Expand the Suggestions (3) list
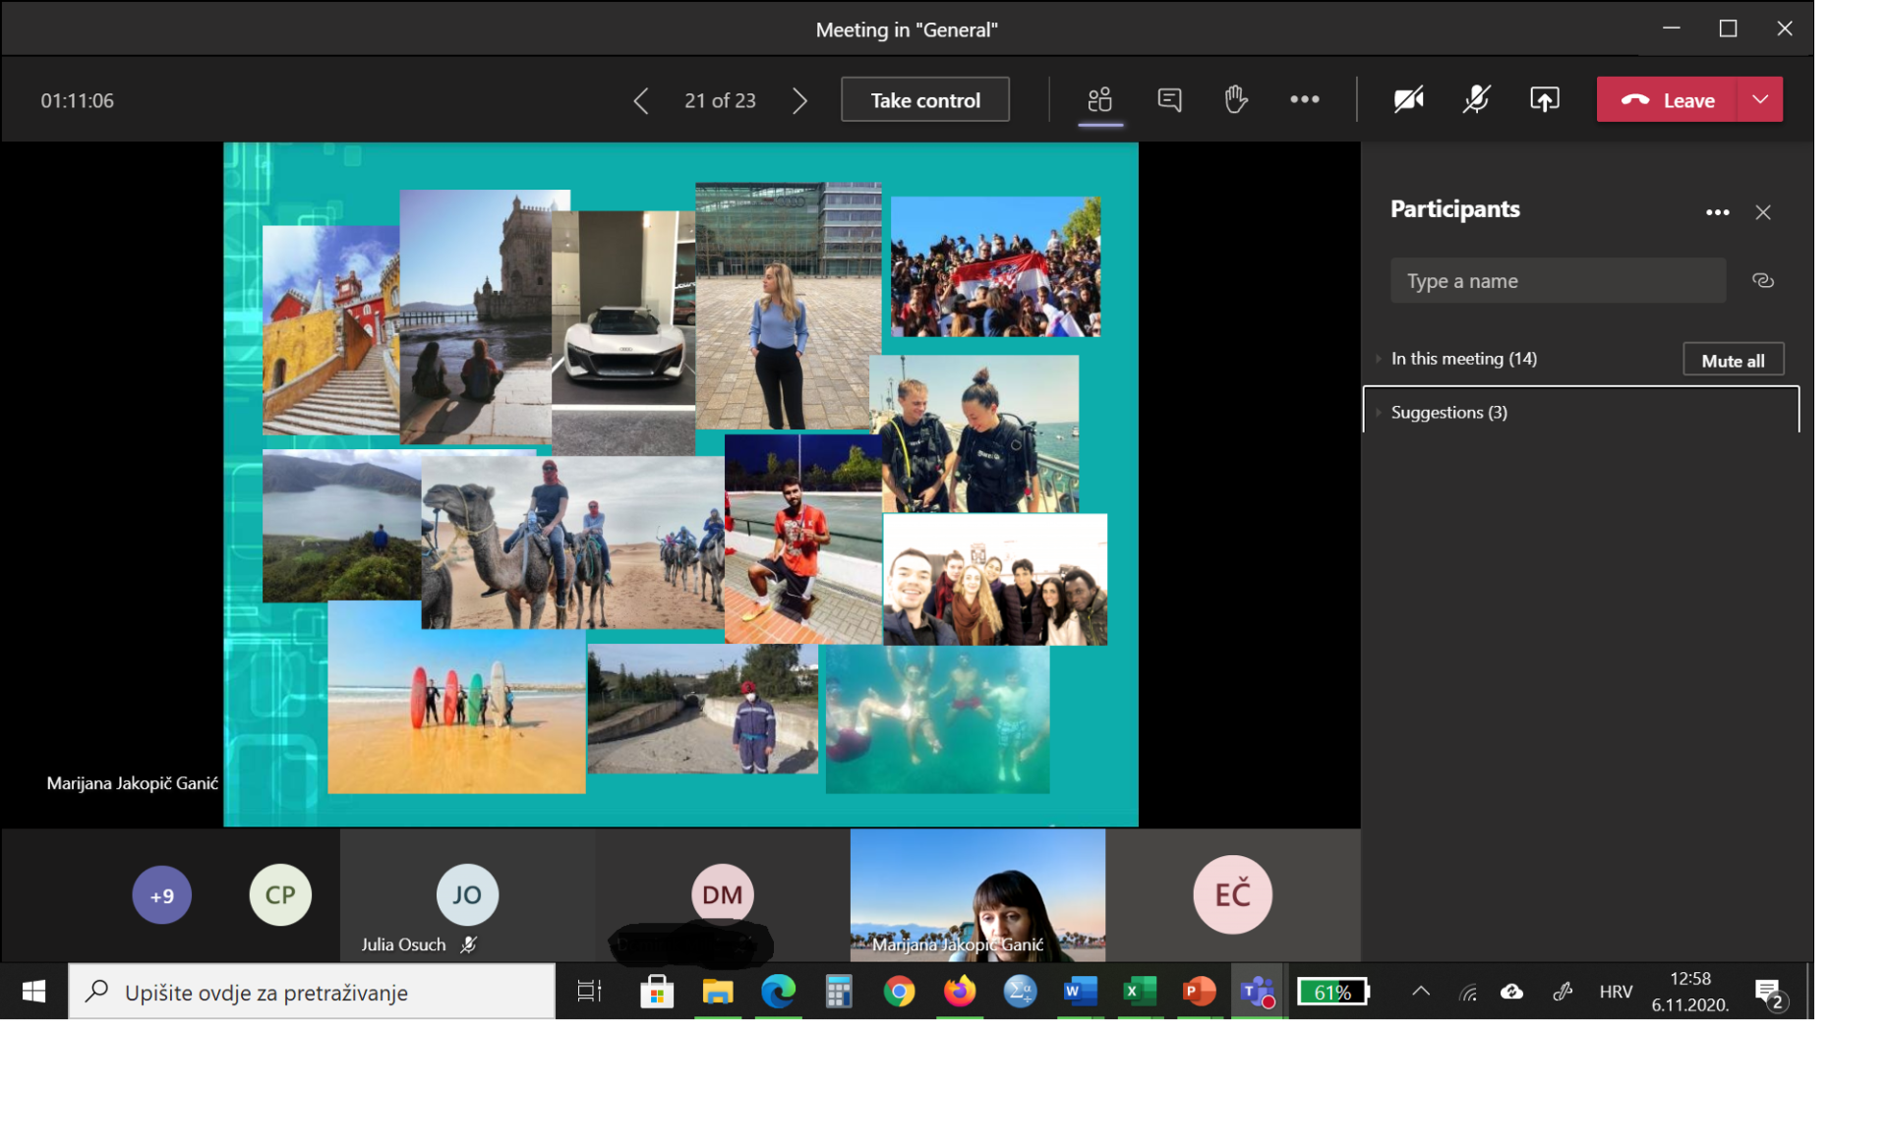This screenshot has height=1142, width=1888. (1448, 413)
